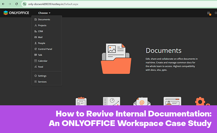Click the Mail envelope icon
This screenshot has height=133, width=217.
coord(142,101)
